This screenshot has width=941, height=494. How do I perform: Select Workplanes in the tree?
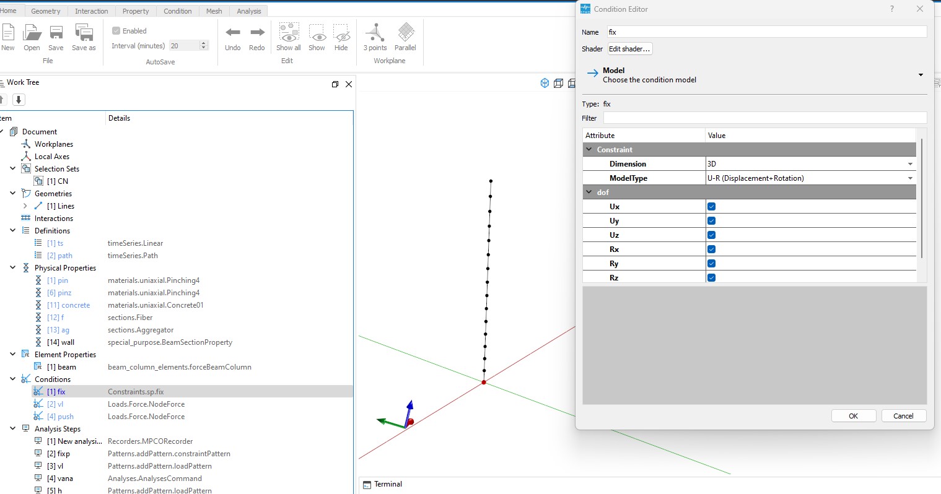(x=54, y=144)
